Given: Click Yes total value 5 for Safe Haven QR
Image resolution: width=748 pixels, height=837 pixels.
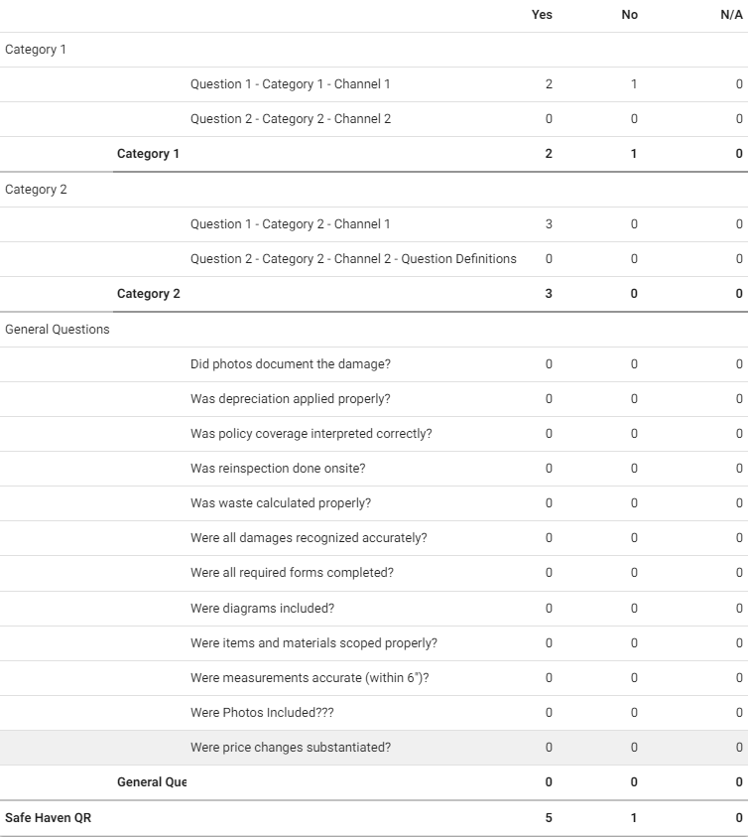Looking at the screenshot, I should (x=549, y=818).
